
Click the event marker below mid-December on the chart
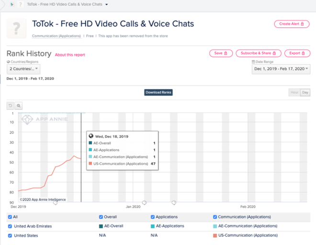(x=55, y=203)
